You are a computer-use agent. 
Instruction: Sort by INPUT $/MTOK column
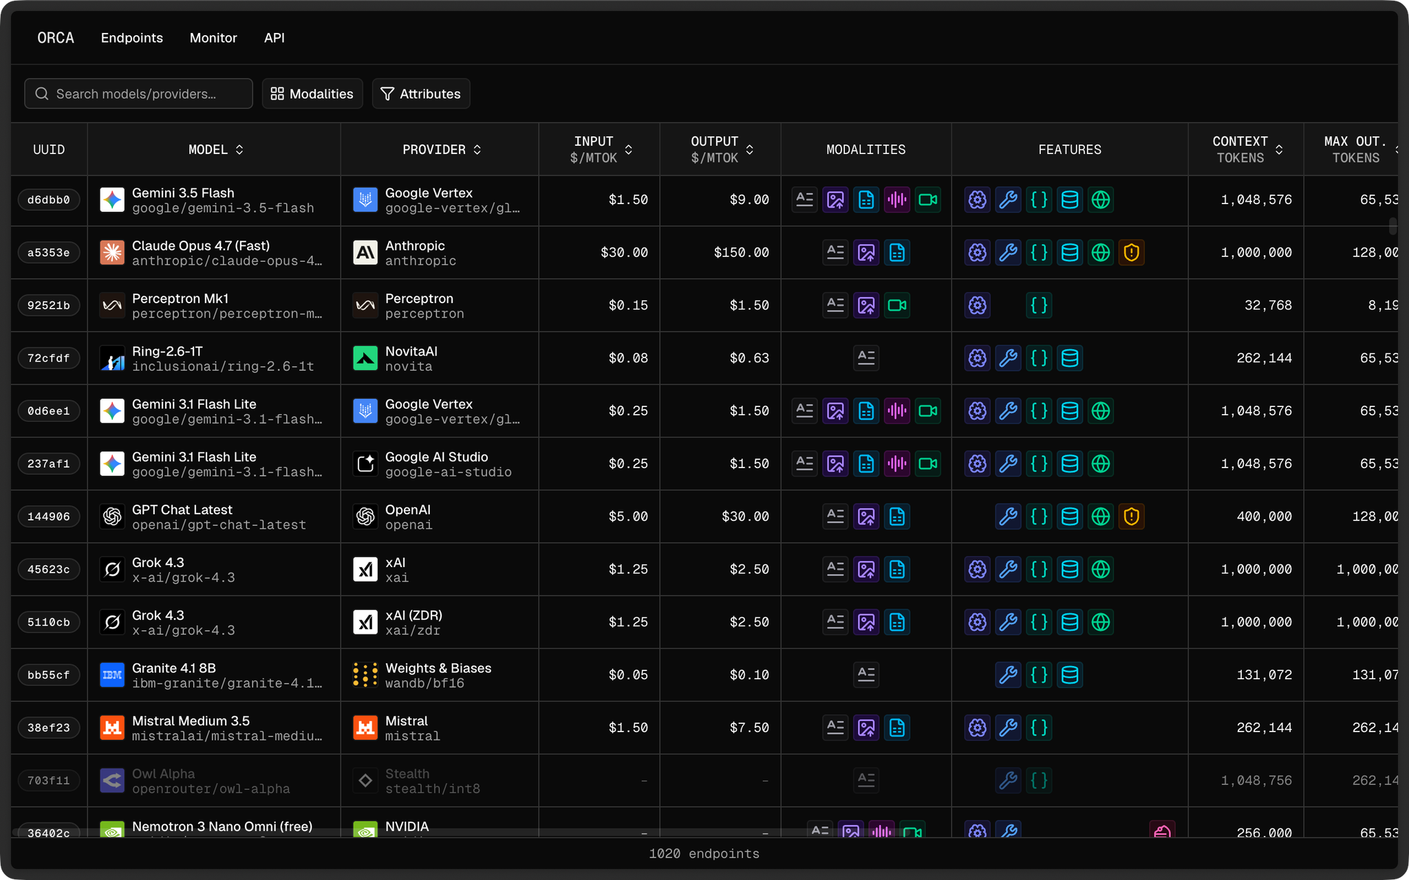(x=600, y=149)
